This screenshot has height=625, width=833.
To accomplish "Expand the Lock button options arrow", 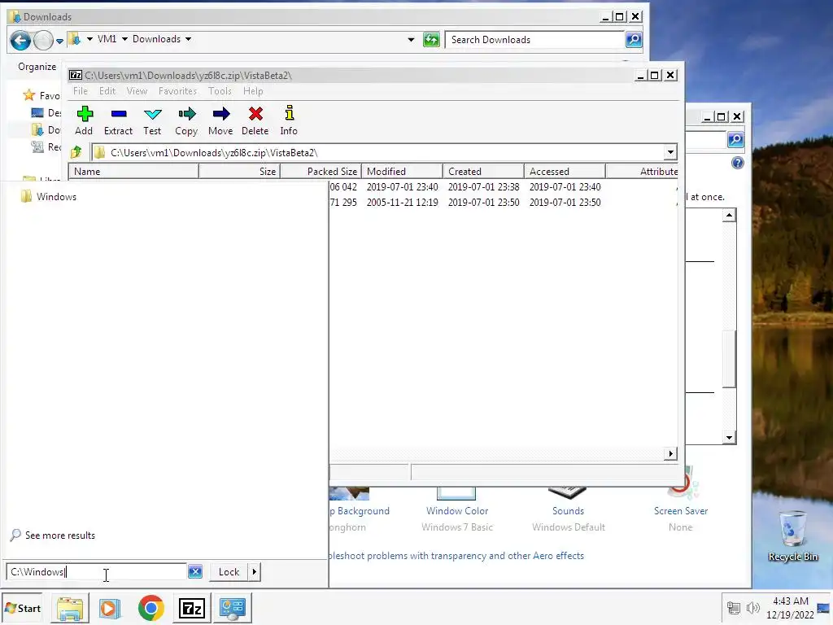I will [255, 572].
